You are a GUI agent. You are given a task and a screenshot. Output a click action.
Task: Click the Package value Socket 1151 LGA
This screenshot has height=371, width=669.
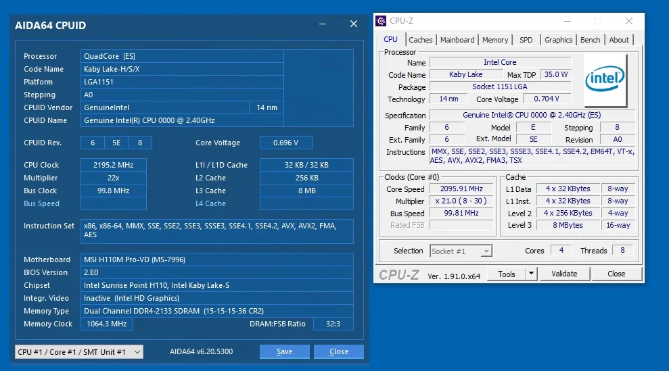(500, 86)
